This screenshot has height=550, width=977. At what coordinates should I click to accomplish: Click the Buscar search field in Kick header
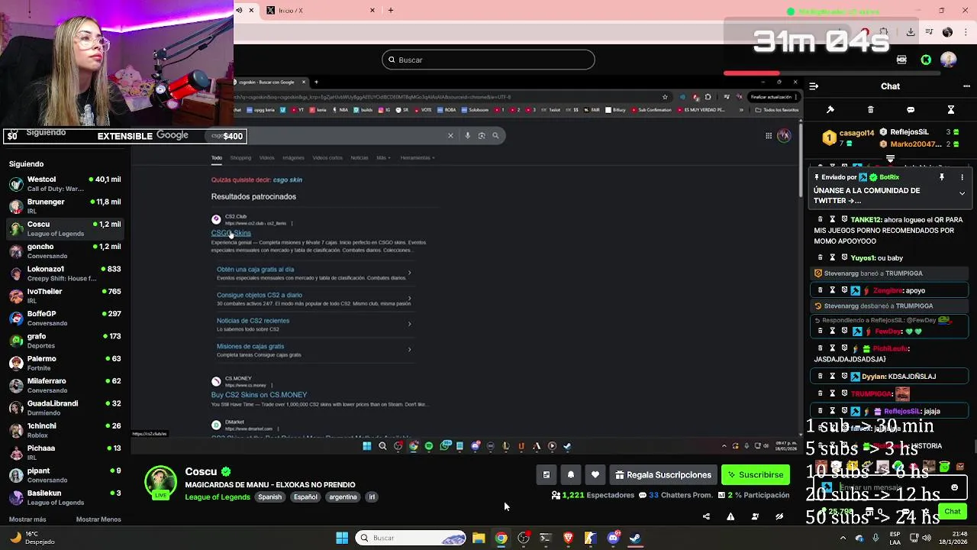pyautogui.click(x=488, y=60)
